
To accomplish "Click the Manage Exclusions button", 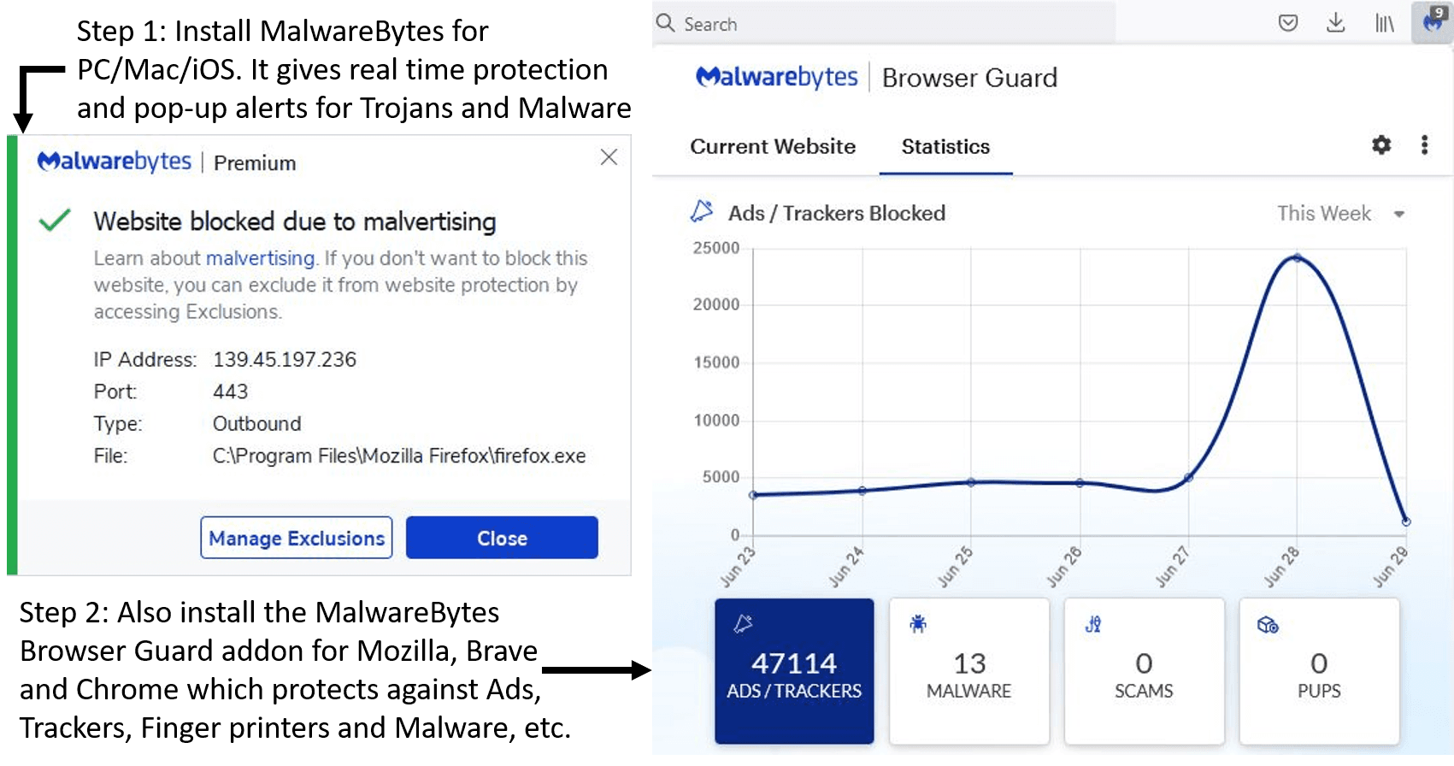I will 297,538.
